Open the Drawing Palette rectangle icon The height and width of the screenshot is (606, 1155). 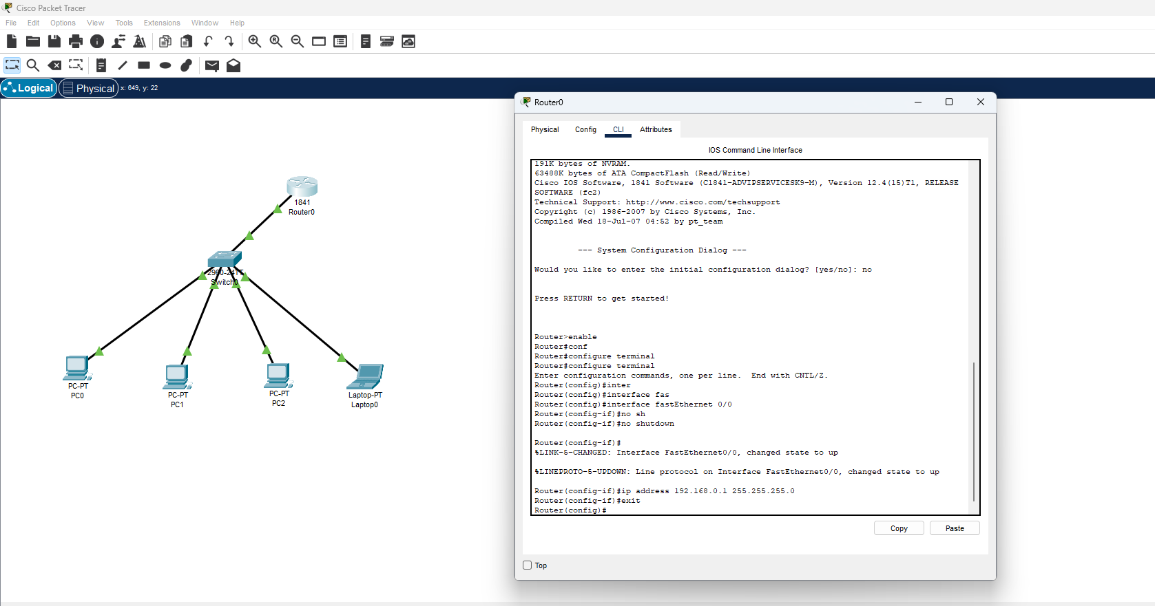click(x=319, y=41)
